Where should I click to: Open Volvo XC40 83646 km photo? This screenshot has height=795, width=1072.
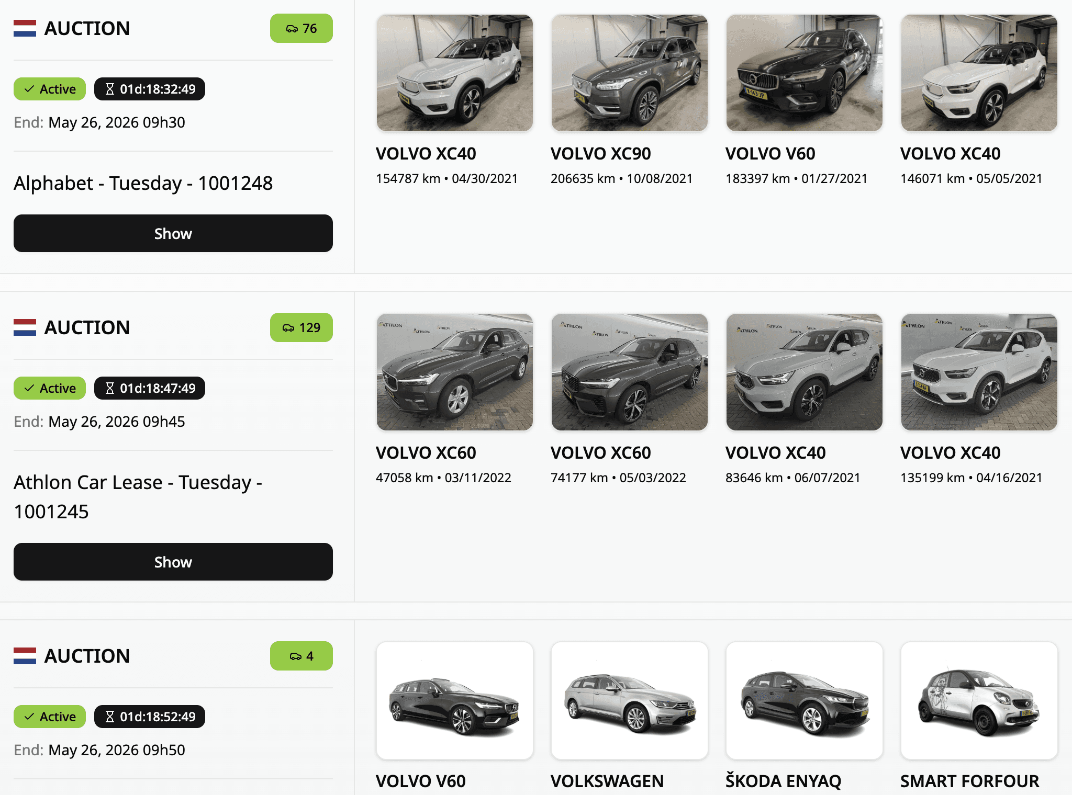pyautogui.click(x=805, y=372)
